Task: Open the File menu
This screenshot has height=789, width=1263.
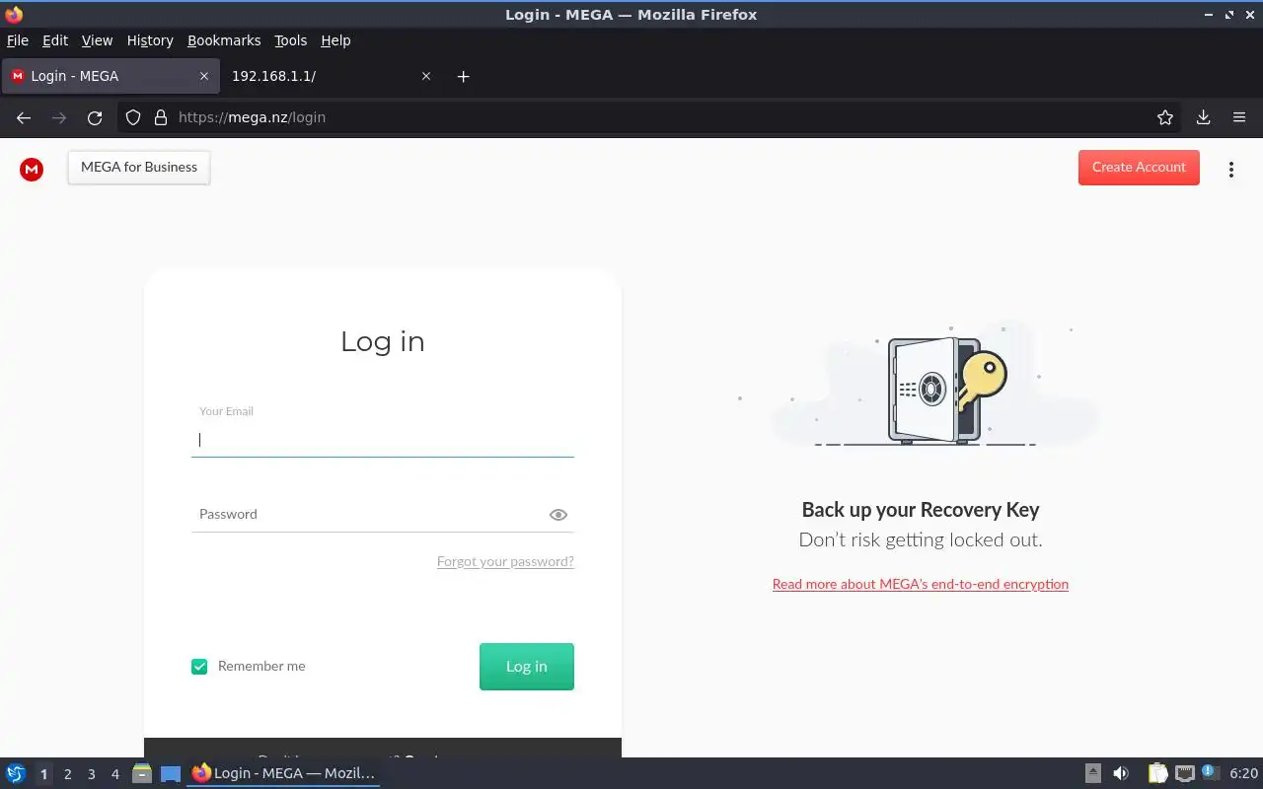Action: [18, 40]
